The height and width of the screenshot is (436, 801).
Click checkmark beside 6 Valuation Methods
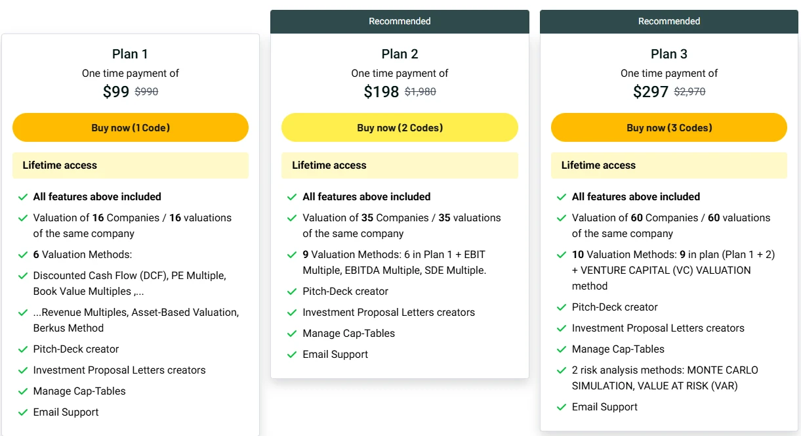[x=22, y=255]
